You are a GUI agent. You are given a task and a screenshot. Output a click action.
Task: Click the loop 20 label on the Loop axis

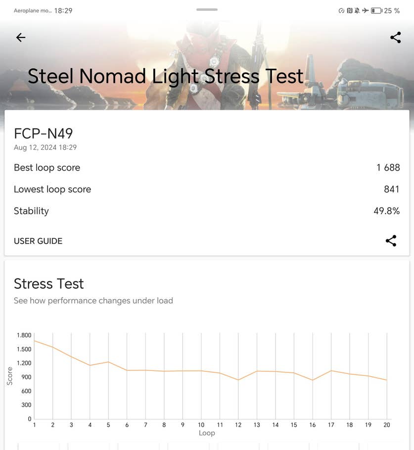tap(387, 425)
